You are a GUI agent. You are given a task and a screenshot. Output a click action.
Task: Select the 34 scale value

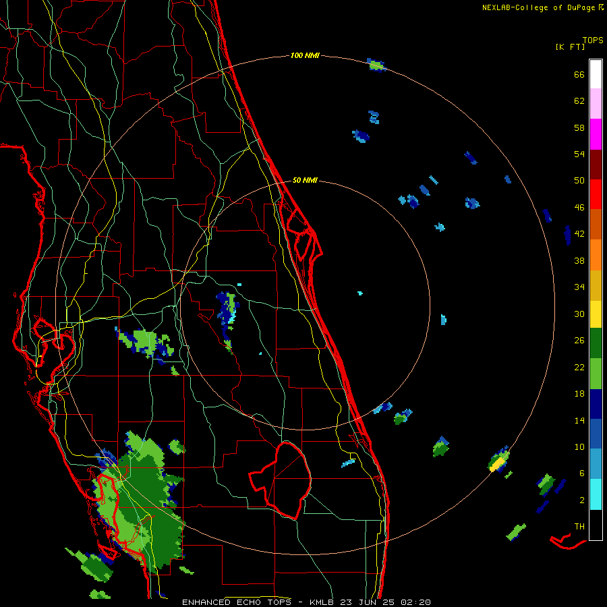(x=579, y=287)
